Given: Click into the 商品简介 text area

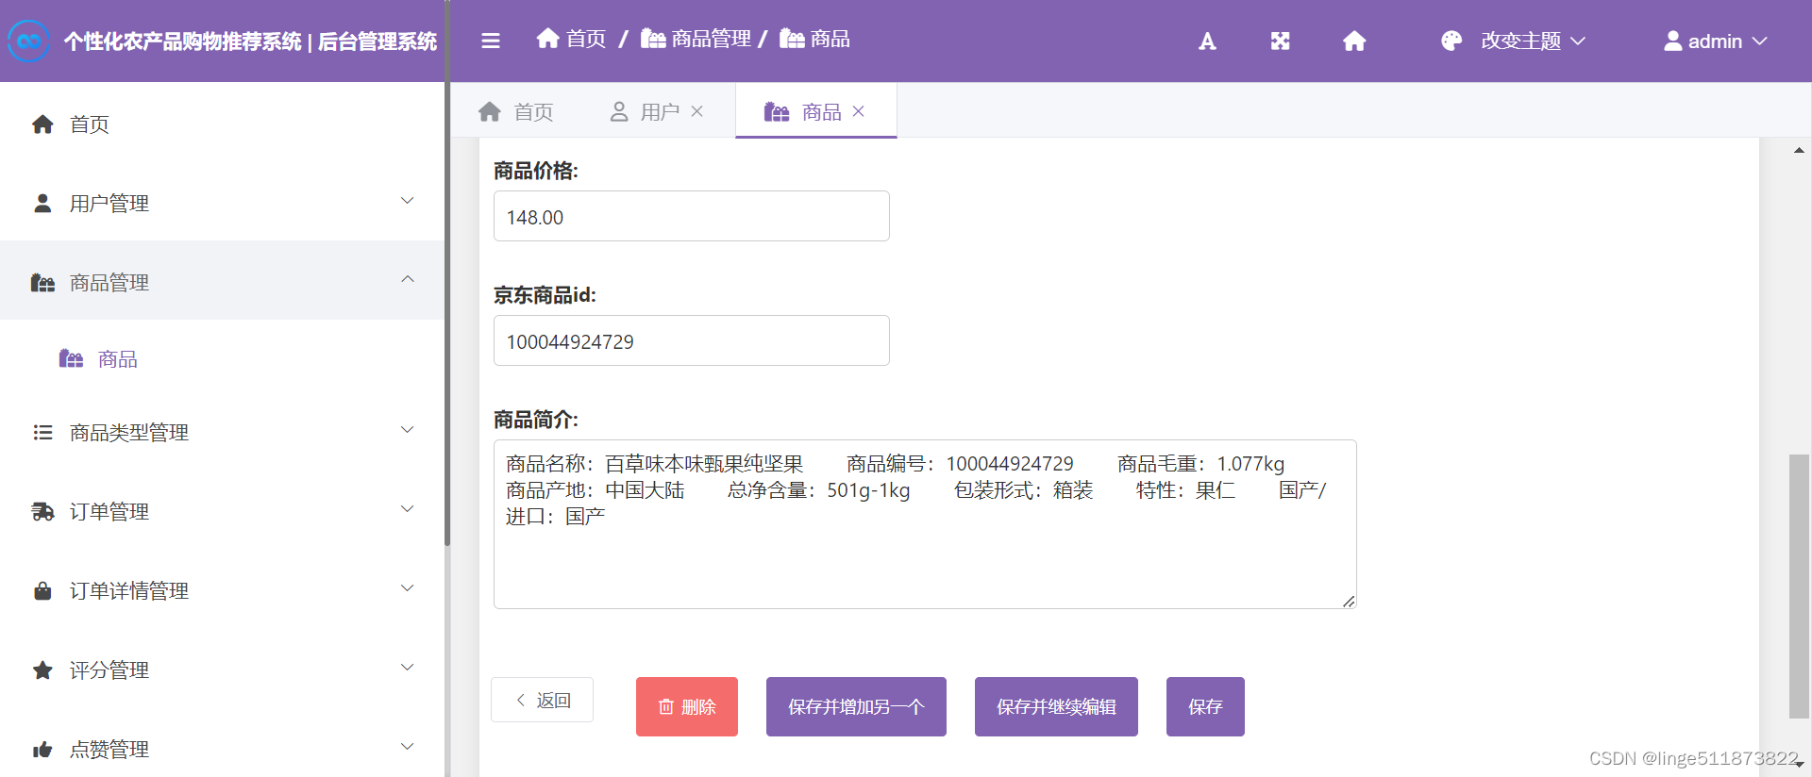Looking at the screenshot, I should click(x=925, y=524).
